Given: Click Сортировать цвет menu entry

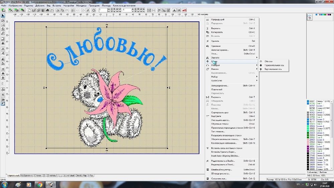Looking at the screenshot, I should (x=232, y=113).
